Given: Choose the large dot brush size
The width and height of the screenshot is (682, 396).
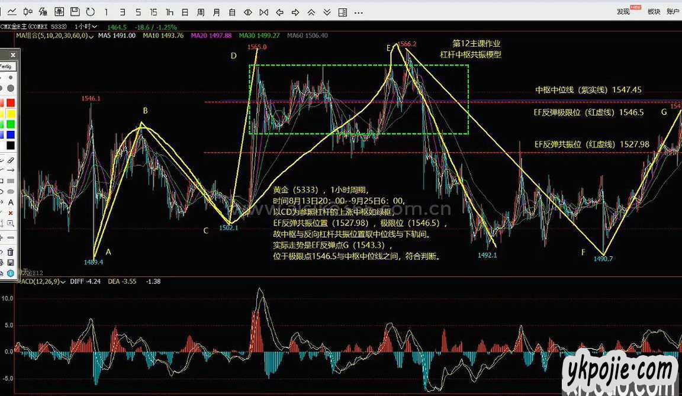Looking at the screenshot, I should pos(11,88).
